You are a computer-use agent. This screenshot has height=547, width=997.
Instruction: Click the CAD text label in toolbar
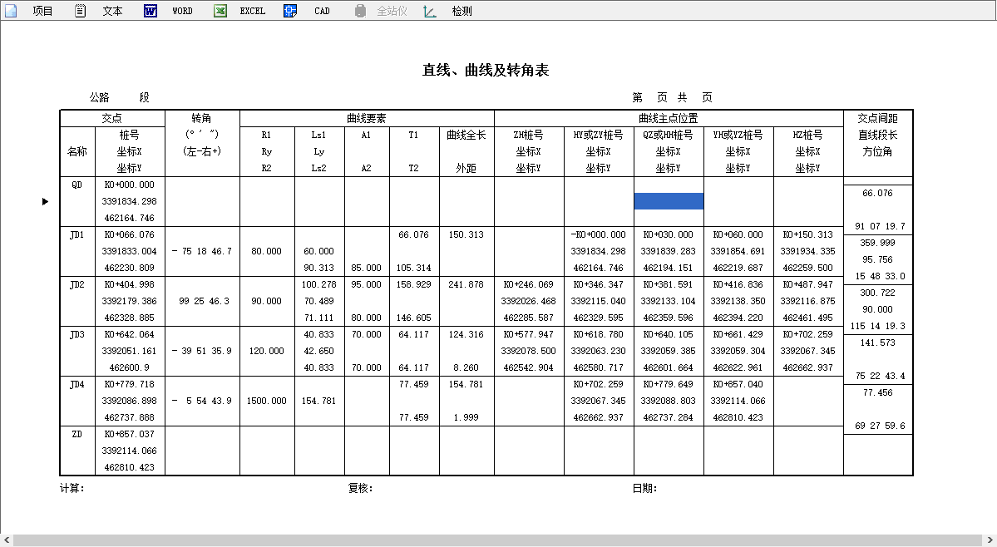pos(322,11)
